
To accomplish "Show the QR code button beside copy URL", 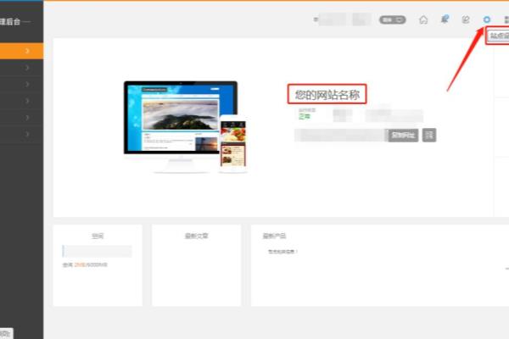I will click(429, 135).
